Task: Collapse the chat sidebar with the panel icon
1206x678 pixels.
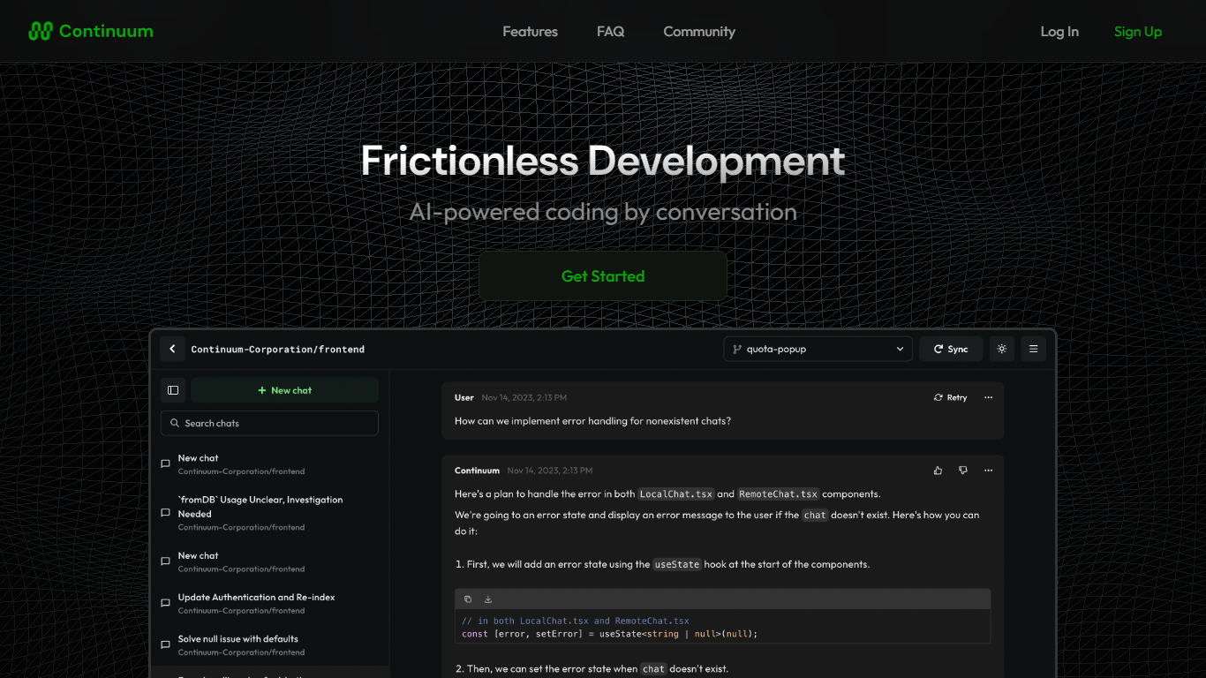Action: [x=173, y=390]
